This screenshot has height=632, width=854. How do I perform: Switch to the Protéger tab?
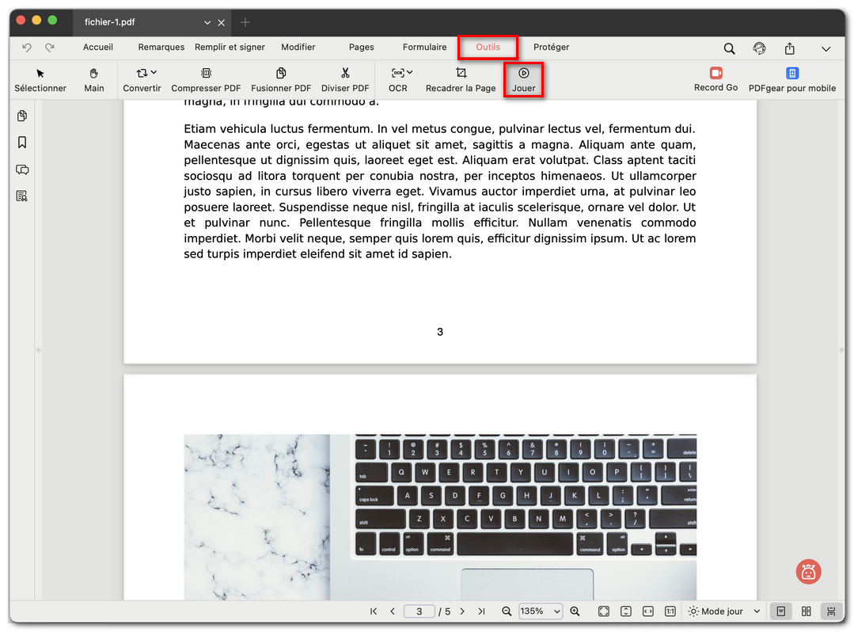point(551,47)
